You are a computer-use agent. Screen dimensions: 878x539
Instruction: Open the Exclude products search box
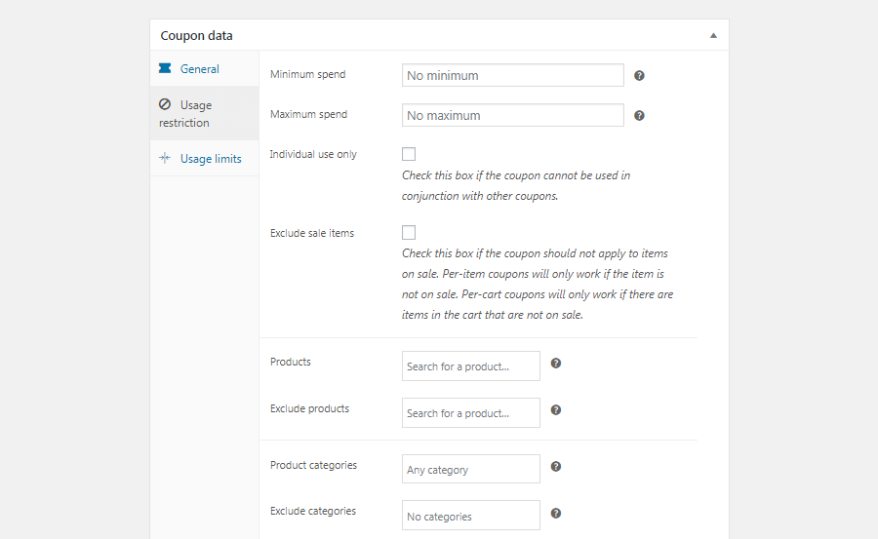(470, 413)
